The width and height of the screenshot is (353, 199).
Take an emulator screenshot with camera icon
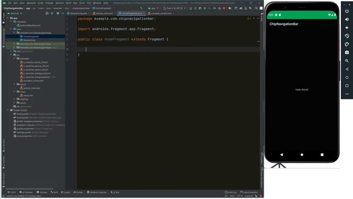pos(347,53)
